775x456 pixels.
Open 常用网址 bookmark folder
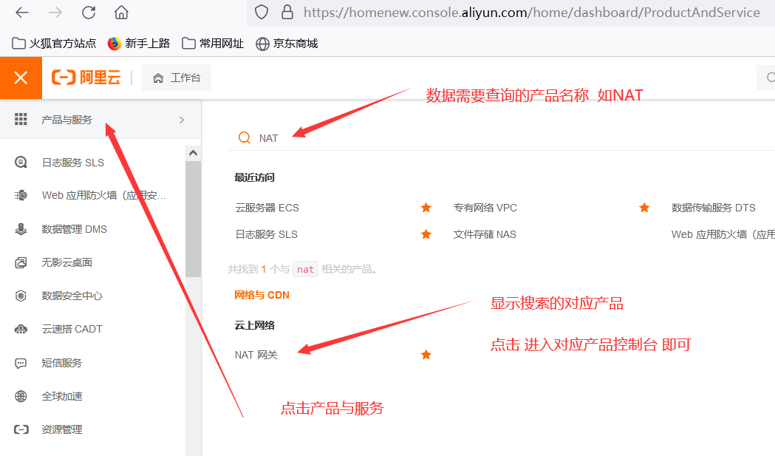pyautogui.click(x=213, y=44)
